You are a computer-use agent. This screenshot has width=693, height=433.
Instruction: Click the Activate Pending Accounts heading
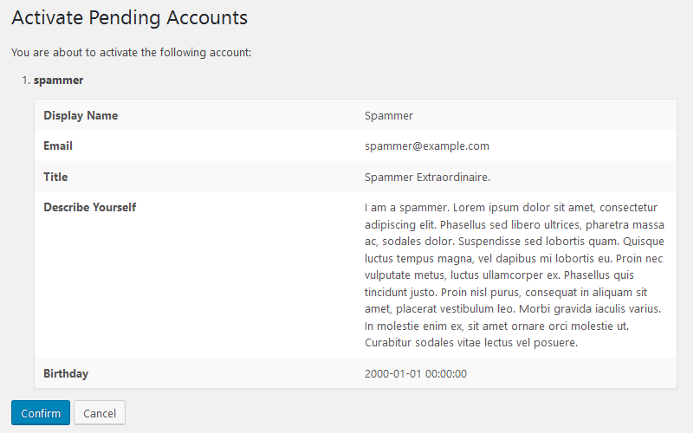129,18
